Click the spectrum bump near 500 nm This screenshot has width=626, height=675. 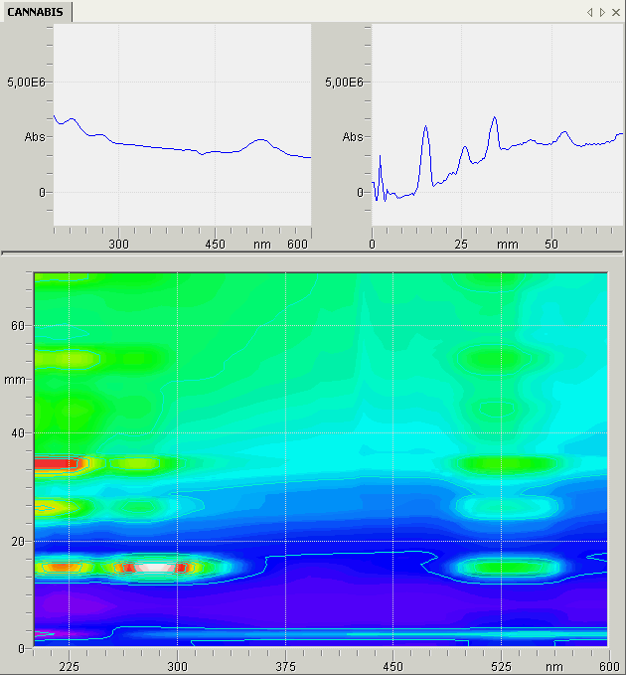point(260,140)
